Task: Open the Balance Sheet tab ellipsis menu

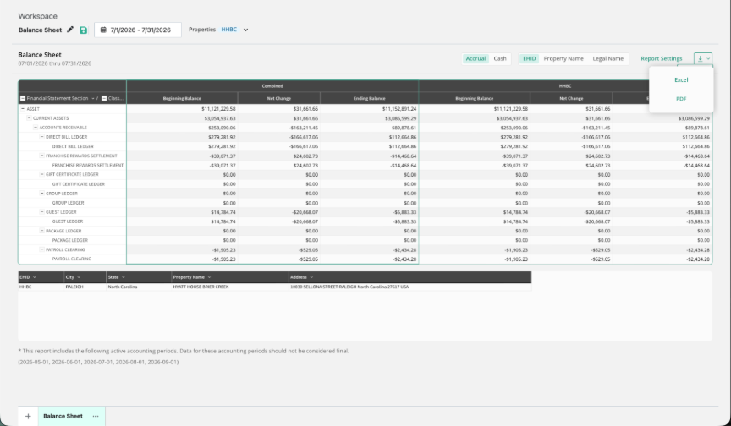Action: [x=96, y=416]
